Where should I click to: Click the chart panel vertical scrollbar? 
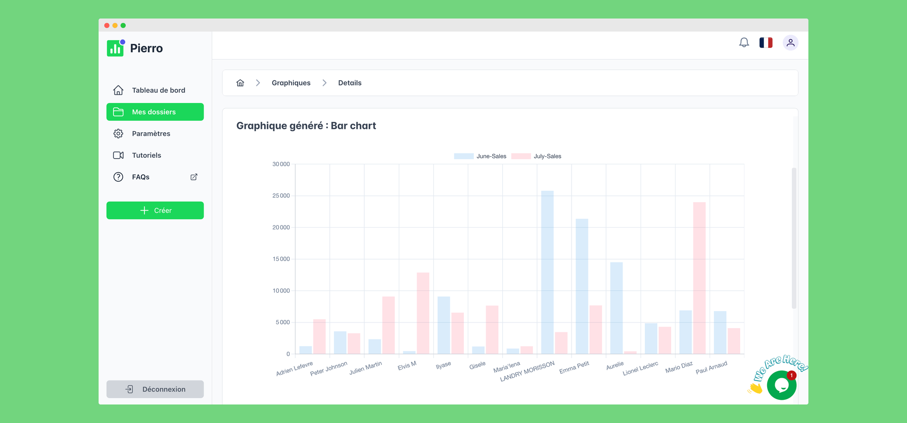(x=794, y=238)
